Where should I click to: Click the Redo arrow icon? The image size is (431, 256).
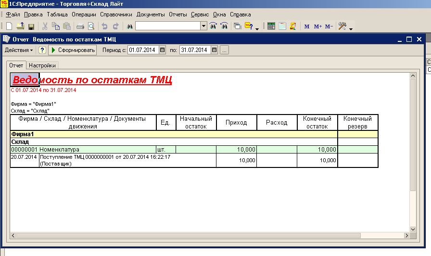tap(116, 26)
